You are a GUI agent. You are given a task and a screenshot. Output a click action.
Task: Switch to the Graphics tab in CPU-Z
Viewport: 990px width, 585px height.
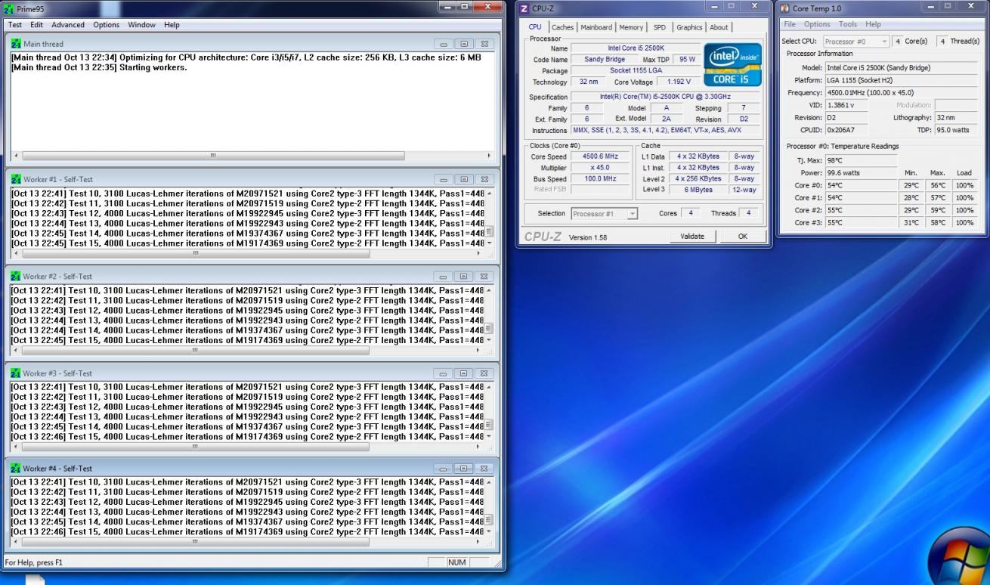689,27
